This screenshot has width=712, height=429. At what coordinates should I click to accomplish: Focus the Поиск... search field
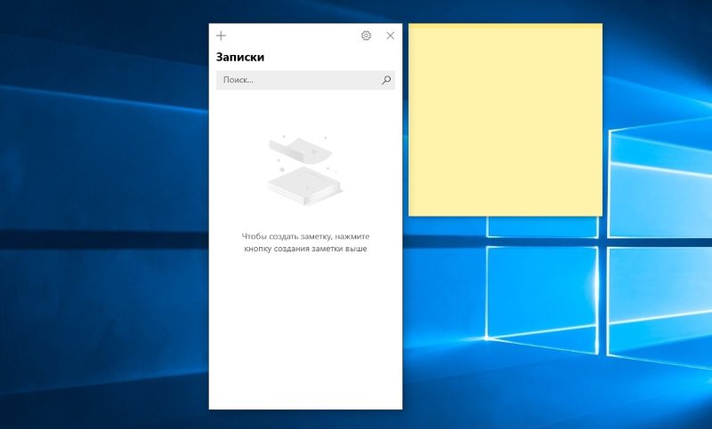(294, 80)
